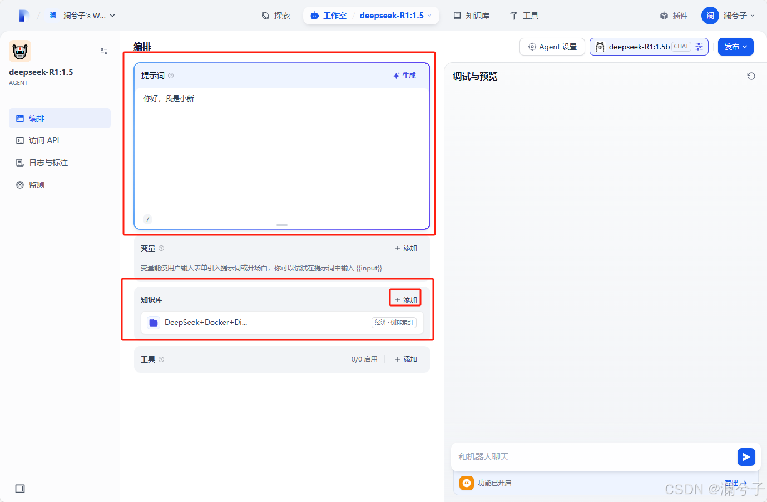767x502 pixels.
Task: Click the prompt editor resize handle
Action: point(282,225)
